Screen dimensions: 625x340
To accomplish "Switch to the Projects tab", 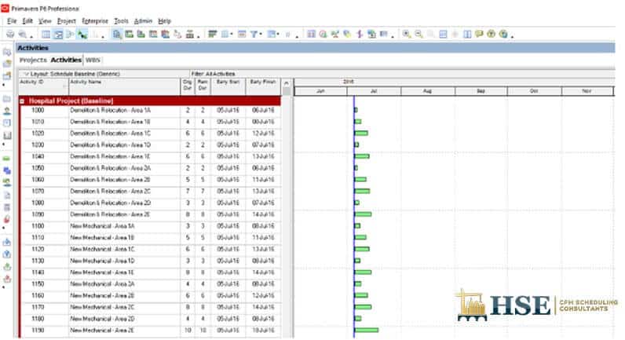I will [33, 60].
